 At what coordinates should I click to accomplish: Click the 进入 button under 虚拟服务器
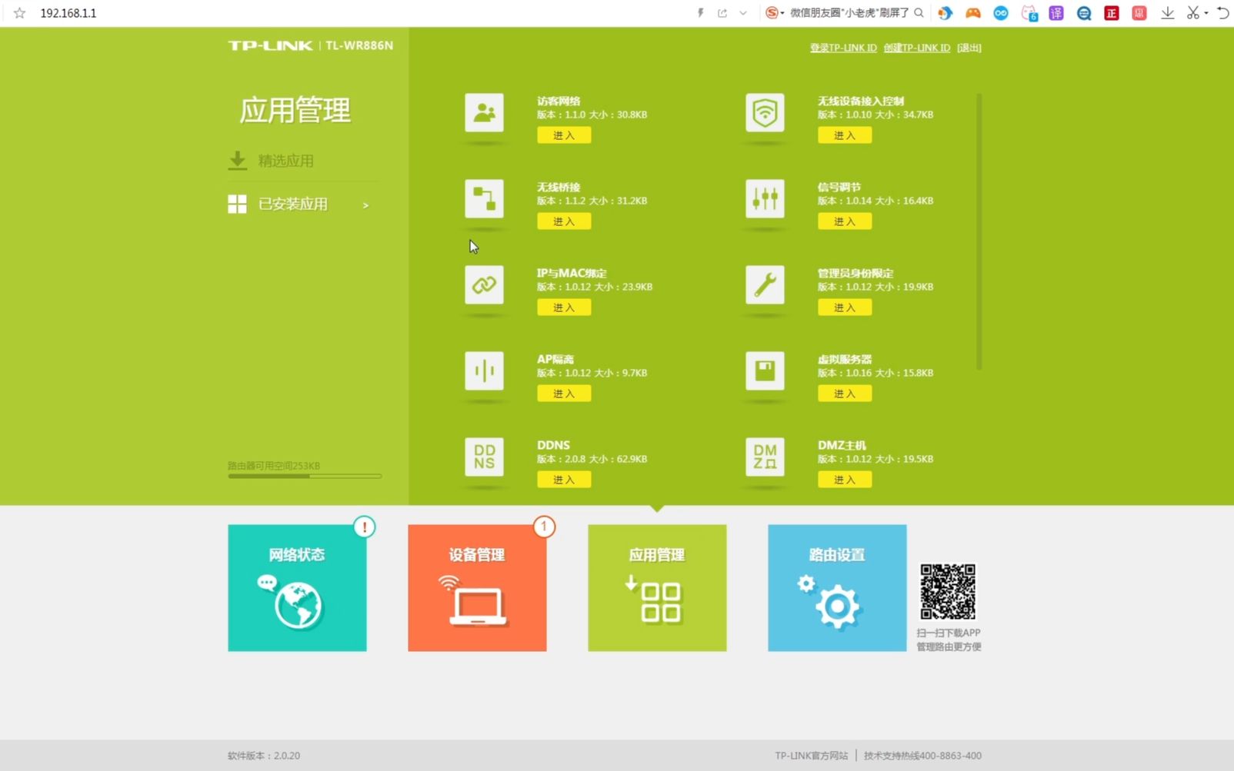point(845,394)
